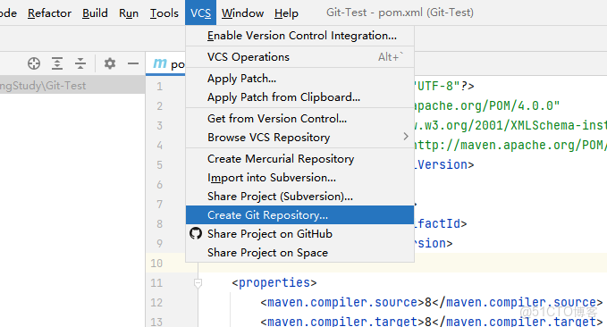The width and height of the screenshot is (607, 327).
Task: Open the Tools menu
Action: point(164,13)
